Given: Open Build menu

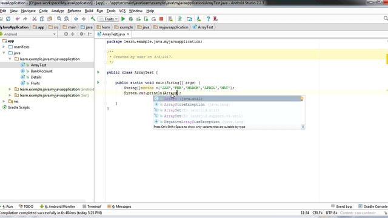Looking at the screenshot, I should tap(89, 11).
